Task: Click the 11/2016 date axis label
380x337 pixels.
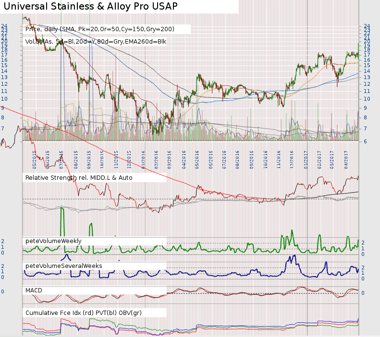Action: [x=279, y=160]
